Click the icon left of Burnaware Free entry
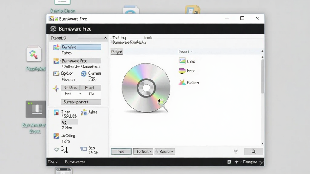Image resolution: width=310 pixels, height=174 pixels. (56, 61)
